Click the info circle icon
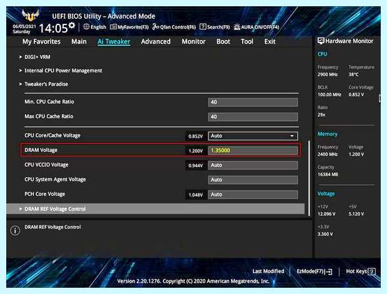387x294 pixels. (15, 230)
